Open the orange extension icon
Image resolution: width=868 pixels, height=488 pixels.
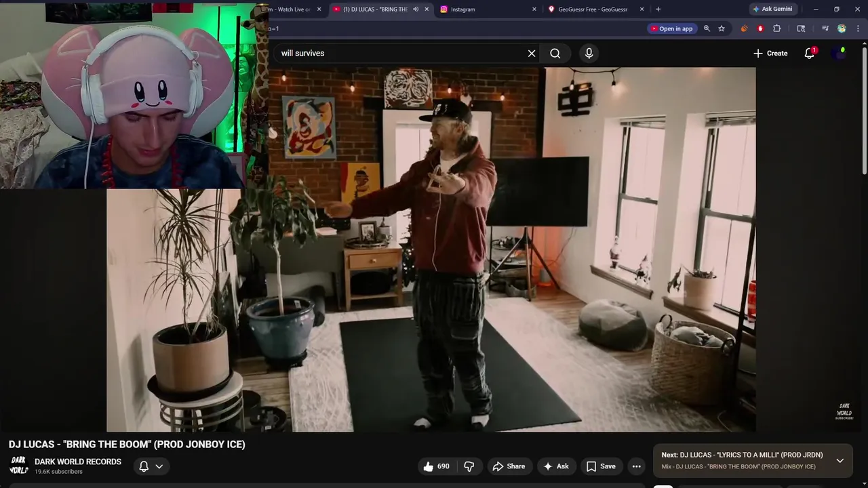pos(744,28)
